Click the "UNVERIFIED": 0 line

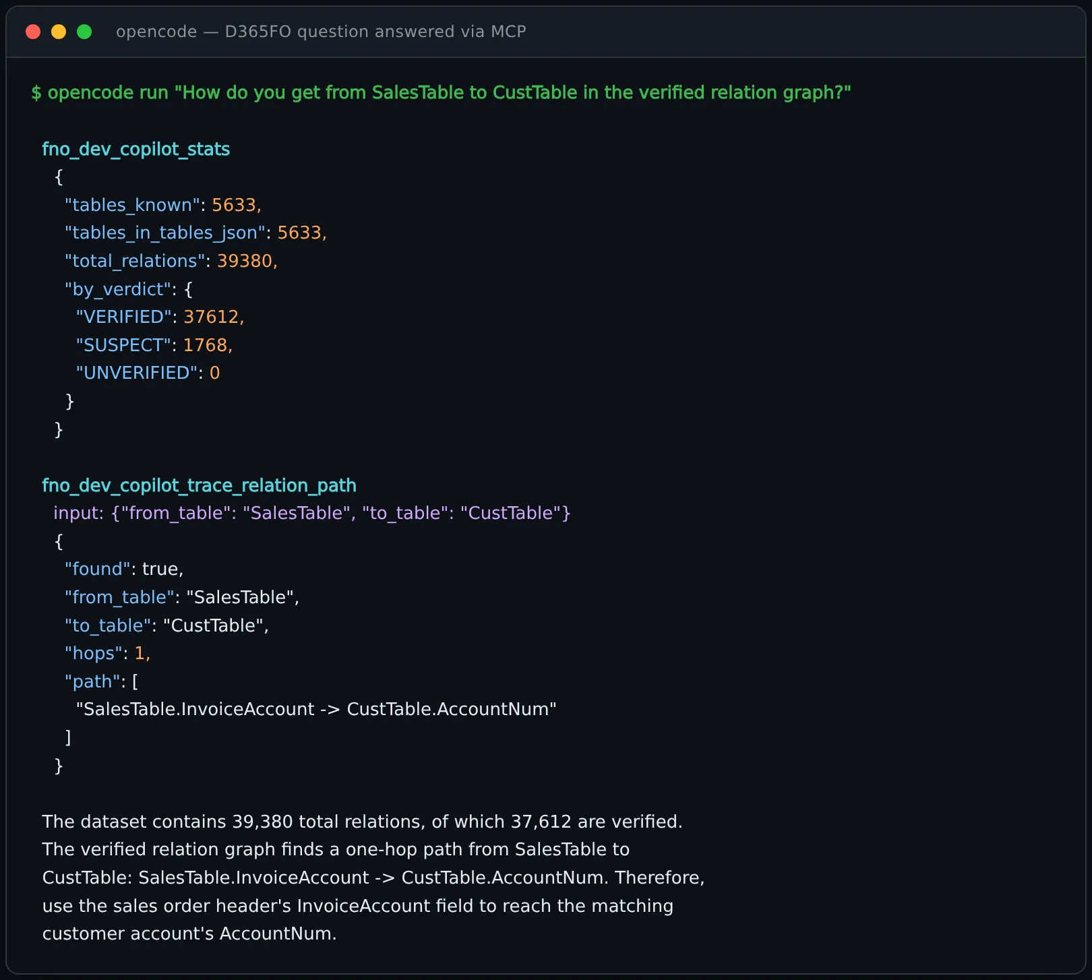coord(148,373)
